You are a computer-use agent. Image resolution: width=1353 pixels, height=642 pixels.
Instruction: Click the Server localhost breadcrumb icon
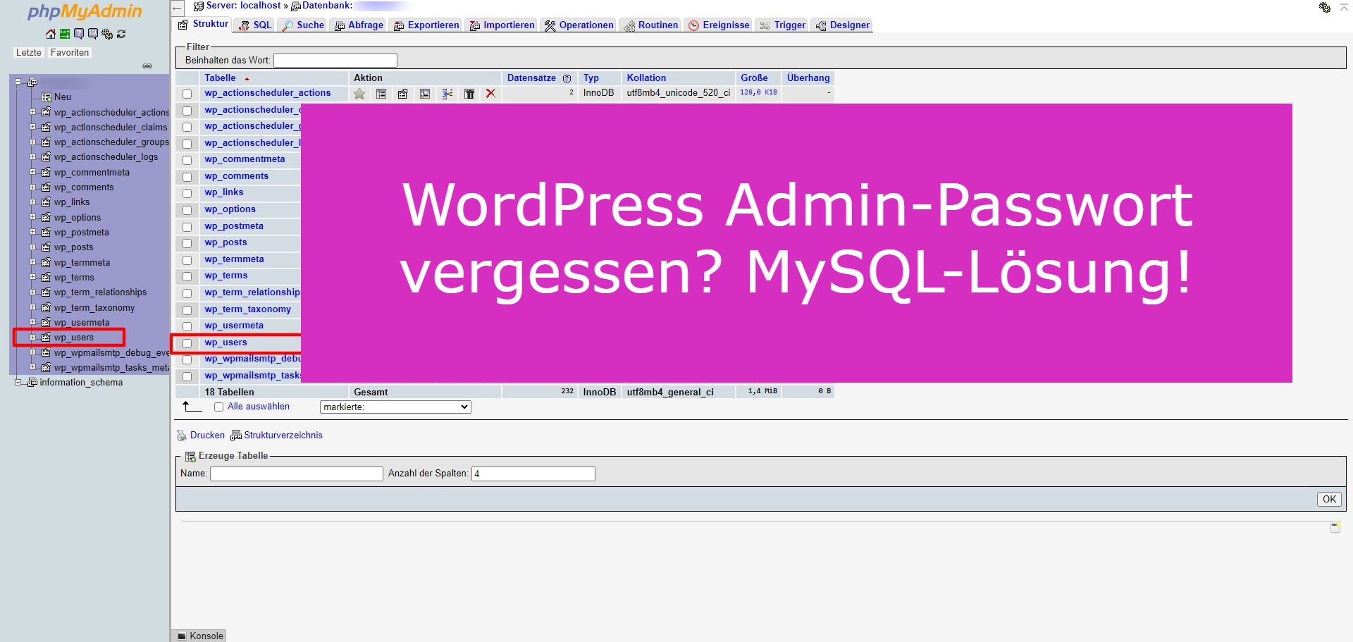pos(199,6)
